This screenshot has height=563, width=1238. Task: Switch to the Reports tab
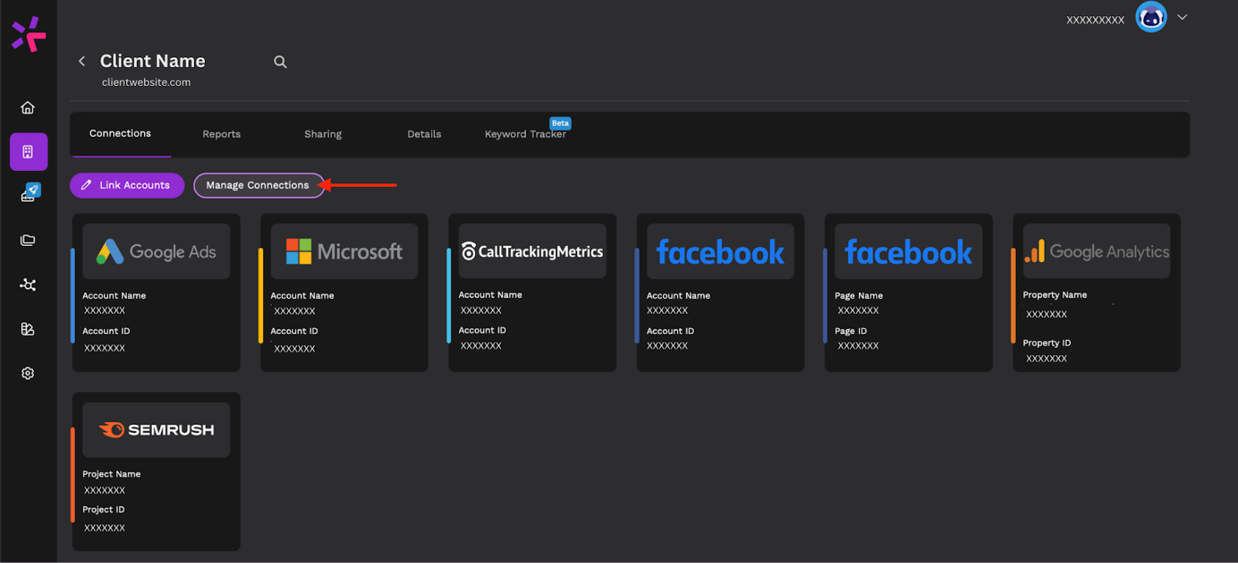click(221, 134)
